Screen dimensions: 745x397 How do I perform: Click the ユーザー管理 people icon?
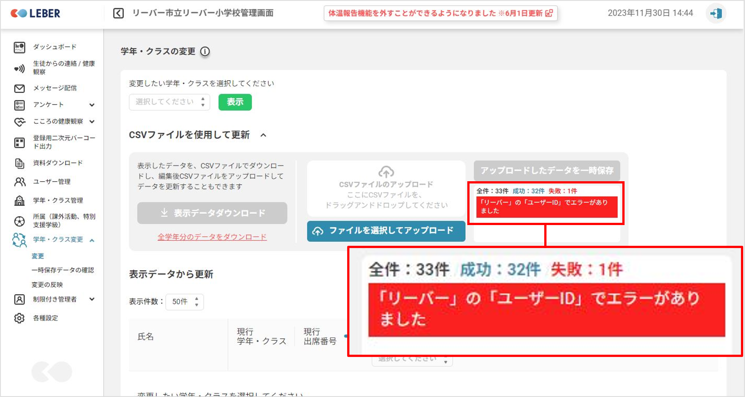pyautogui.click(x=19, y=182)
